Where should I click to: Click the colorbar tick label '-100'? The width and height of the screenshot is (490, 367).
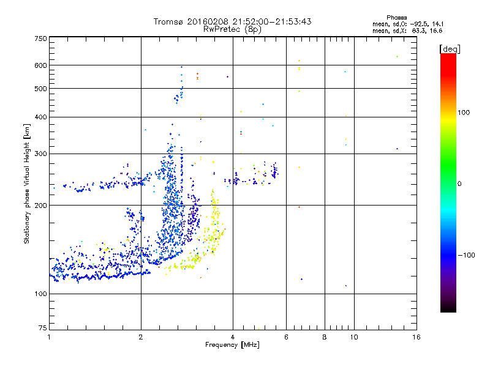point(467,255)
